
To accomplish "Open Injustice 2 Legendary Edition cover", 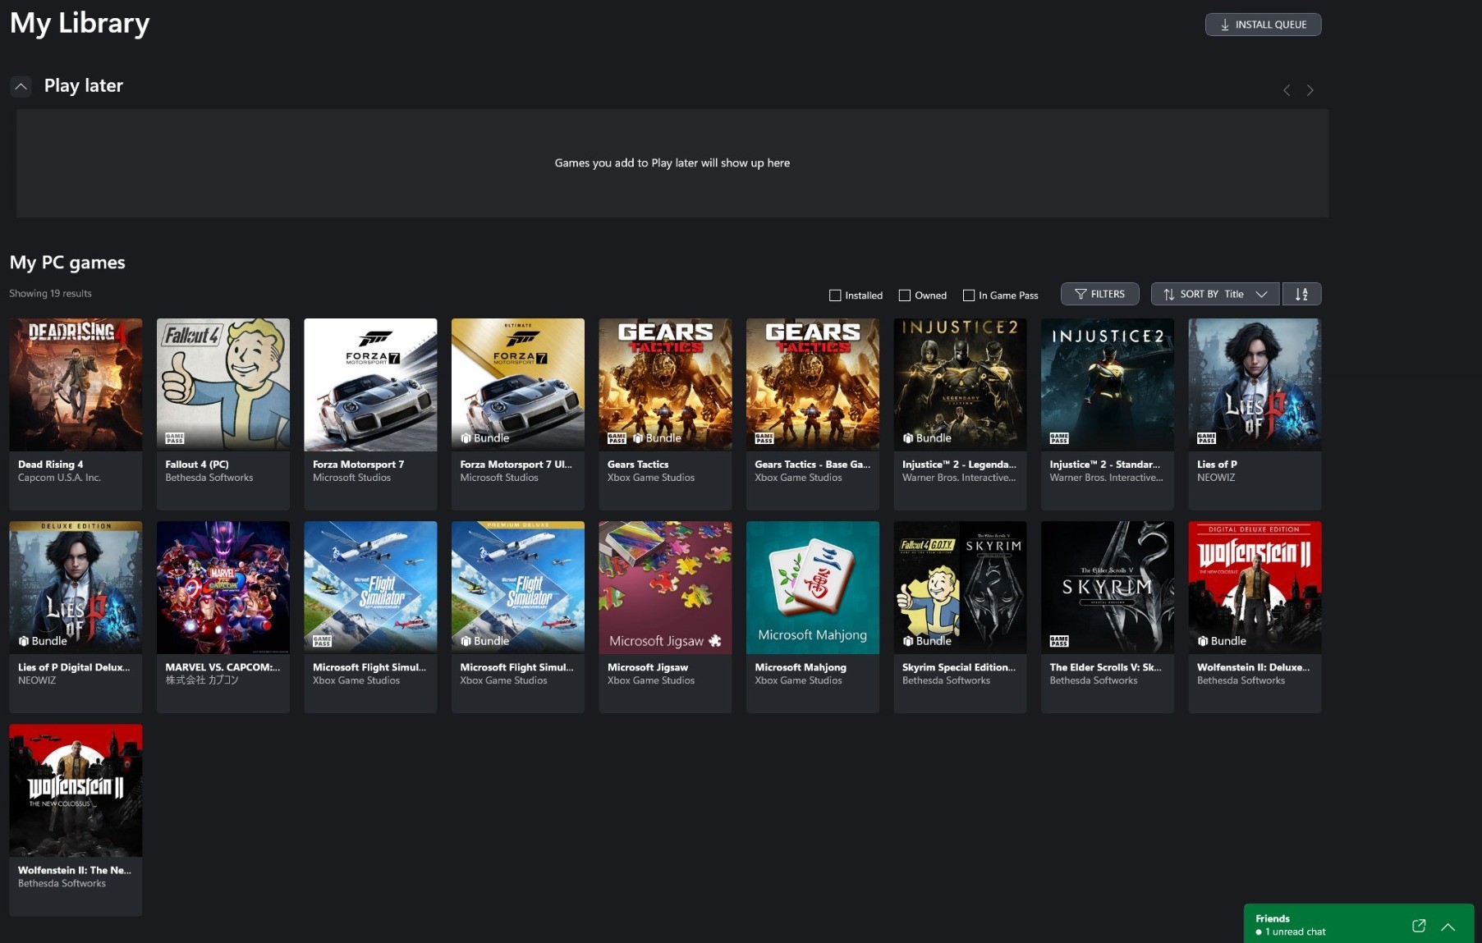I will click(960, 385).
